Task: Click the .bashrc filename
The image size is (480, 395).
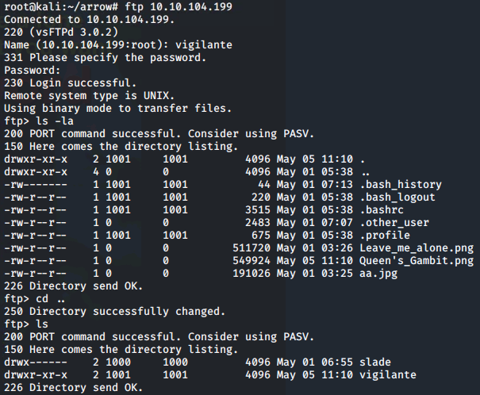Action: tap(382, 210)
